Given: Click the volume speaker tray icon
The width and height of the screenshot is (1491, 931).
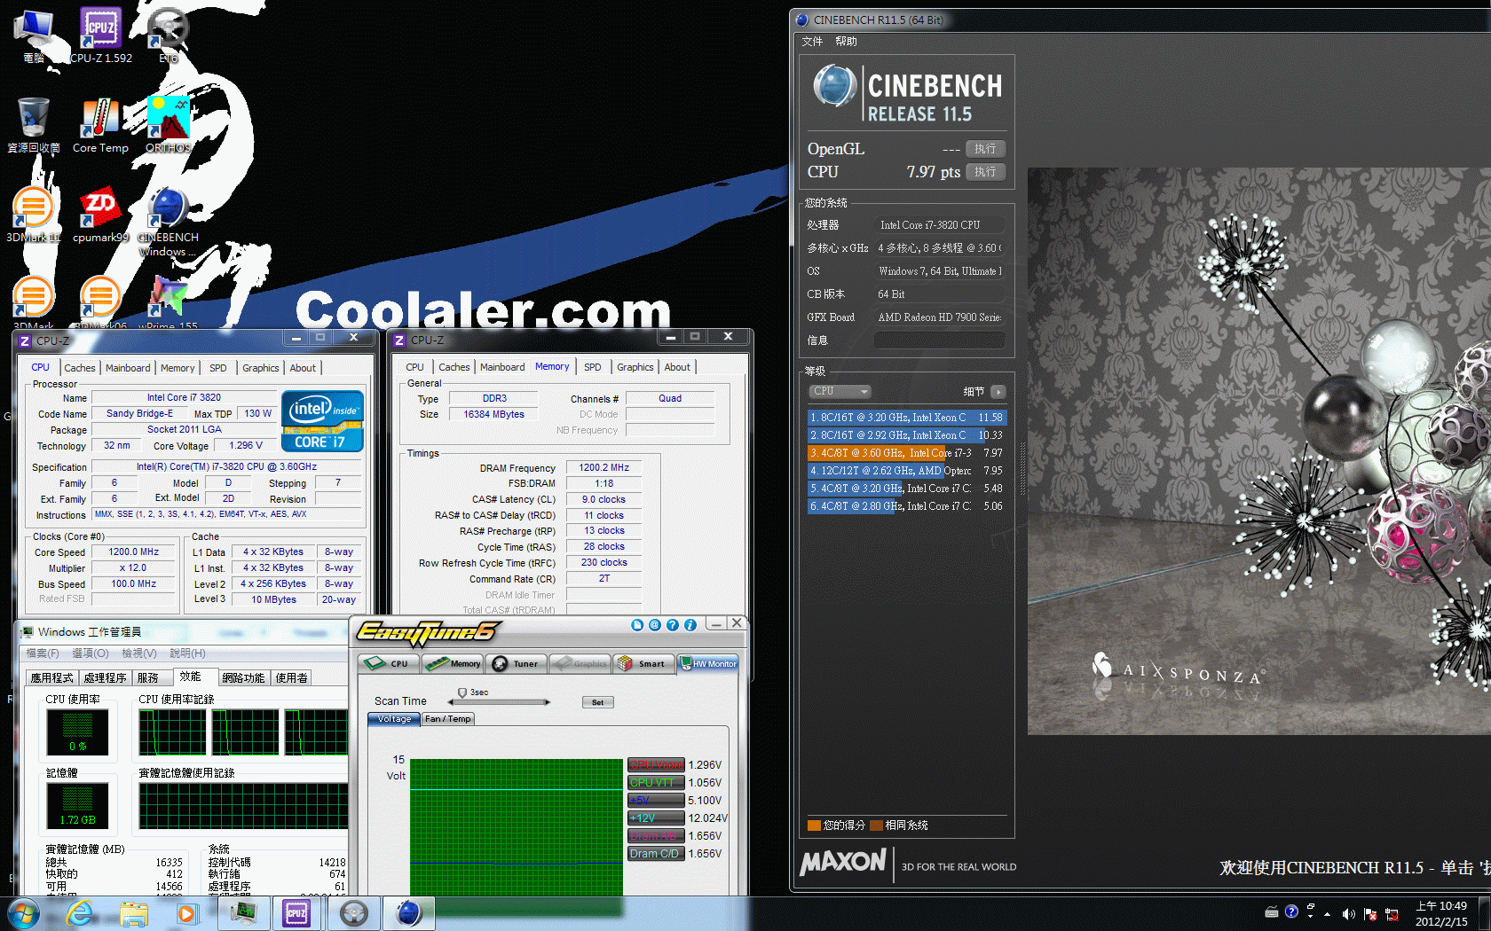Looking at the screenshot, I should (x=1348, y=914).
